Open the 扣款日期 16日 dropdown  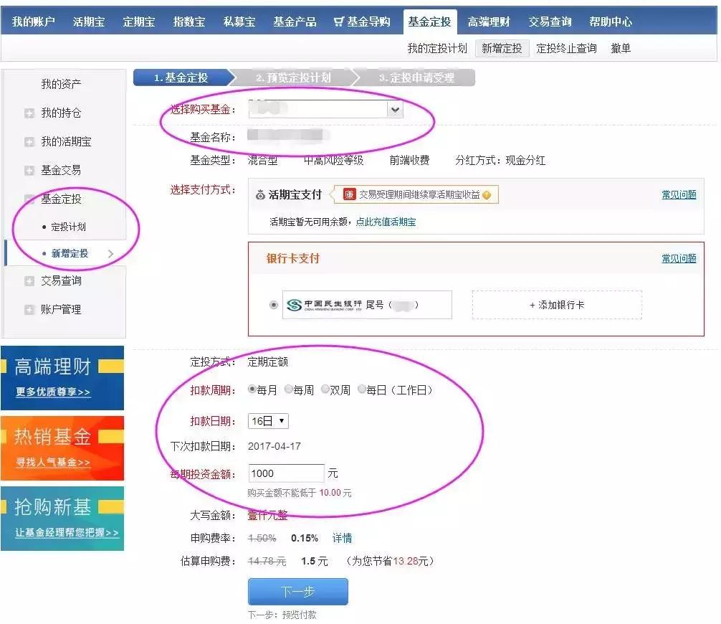tap(269, 421)
